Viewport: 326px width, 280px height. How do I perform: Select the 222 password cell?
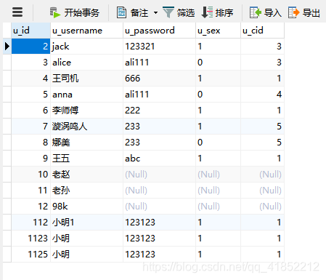[159, 111]
